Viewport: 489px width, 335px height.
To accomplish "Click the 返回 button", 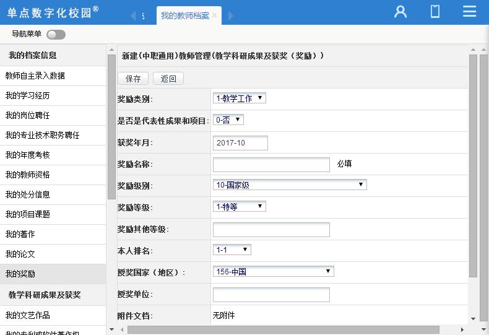I will pyautogui.click(x=168, y=78).
